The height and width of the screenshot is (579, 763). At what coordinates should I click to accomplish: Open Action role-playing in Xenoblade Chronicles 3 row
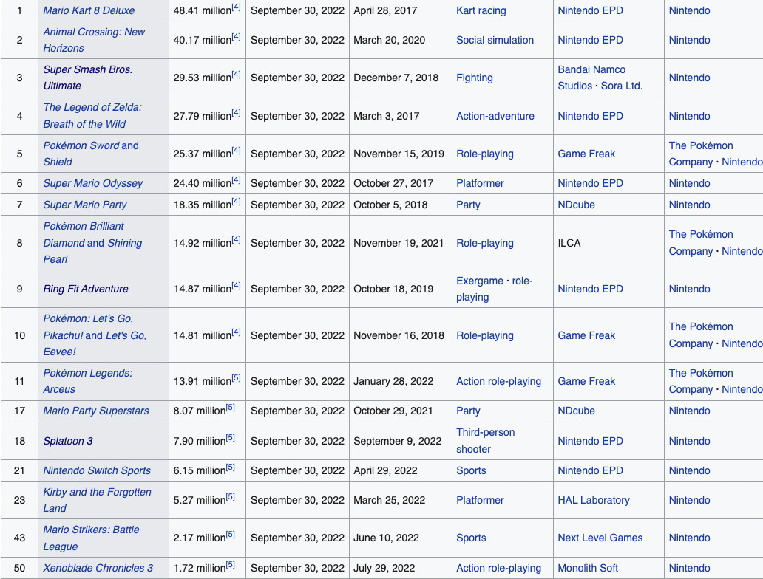[498, 568]
